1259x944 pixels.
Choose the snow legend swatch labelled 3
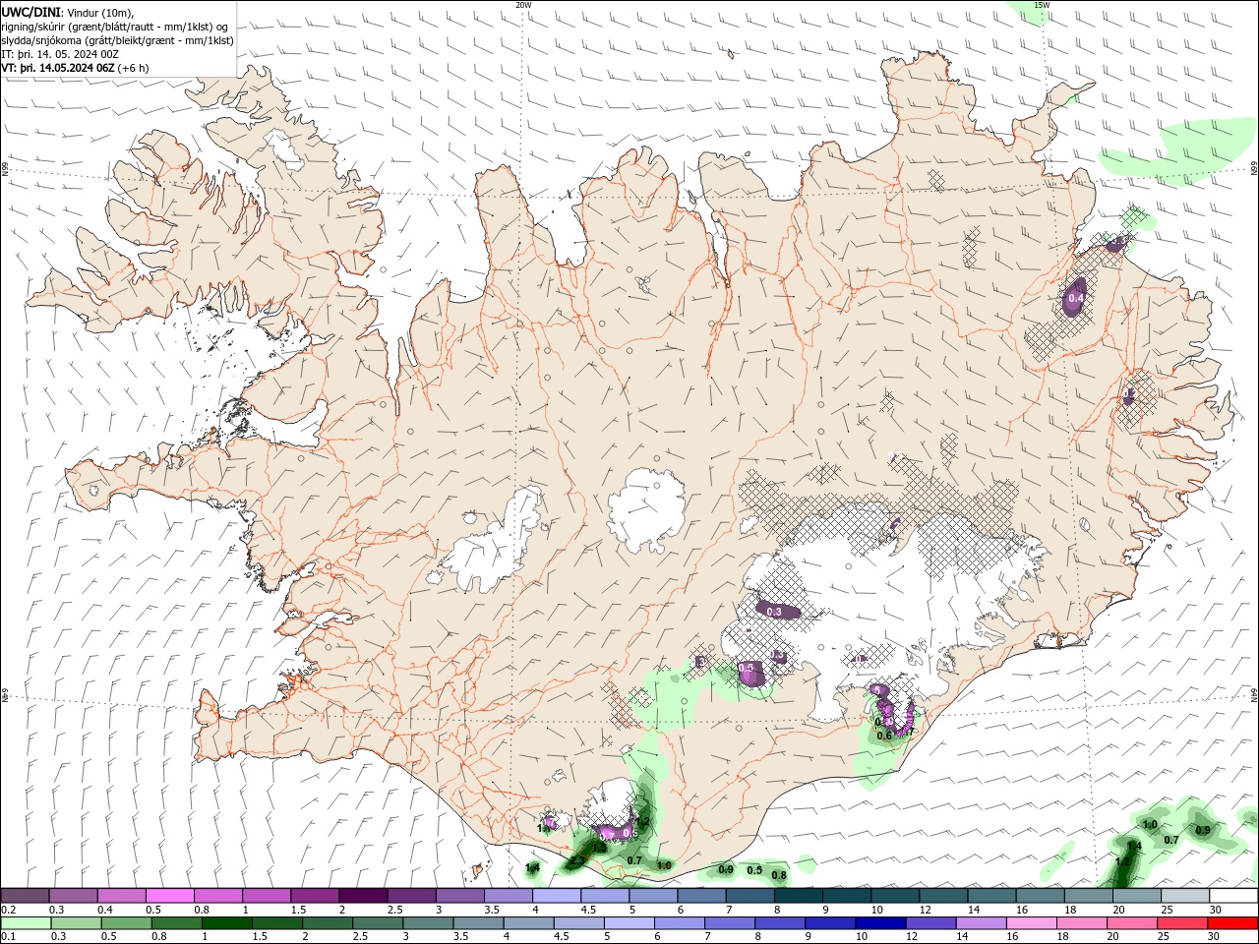point(459,896)
